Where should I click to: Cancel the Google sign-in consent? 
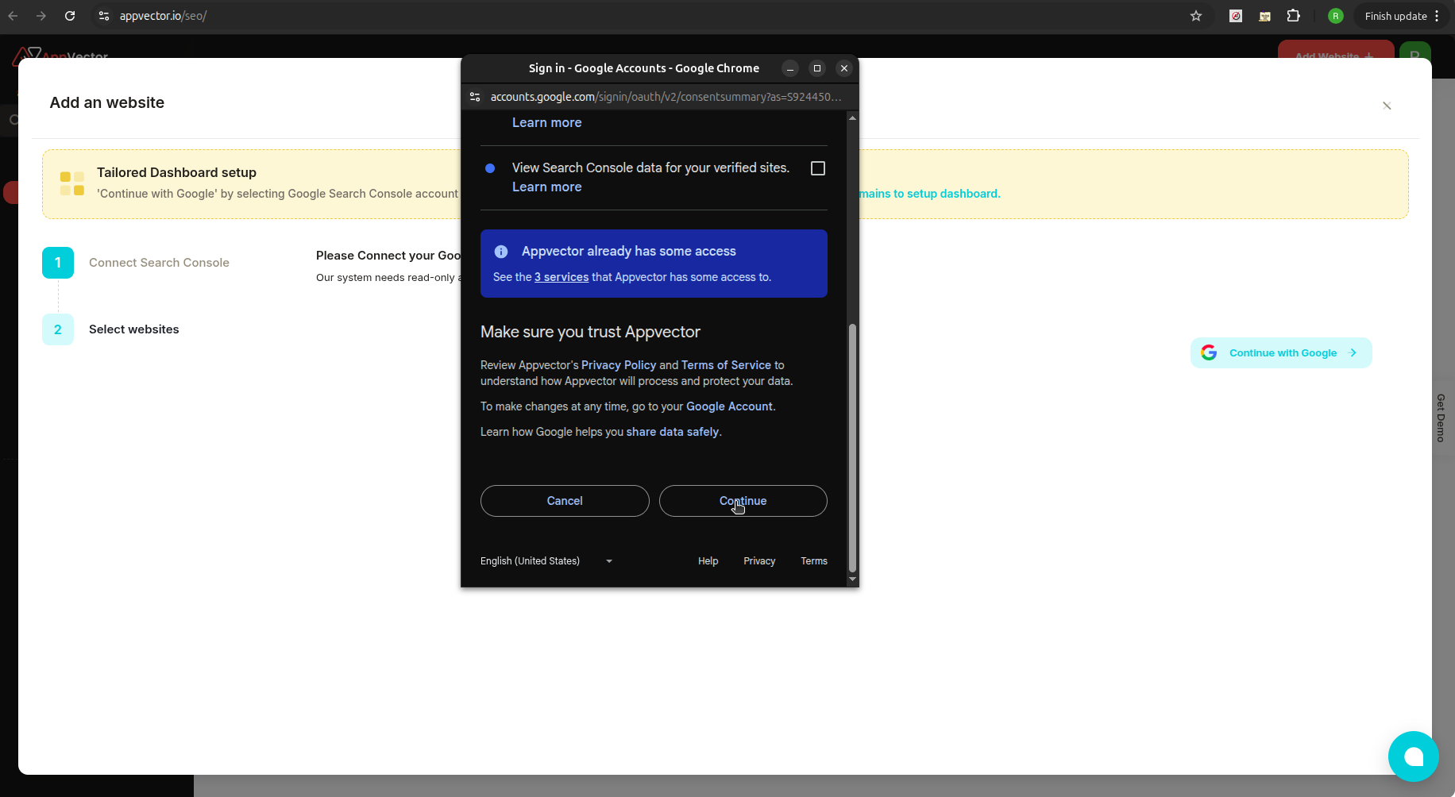point(564,501)
